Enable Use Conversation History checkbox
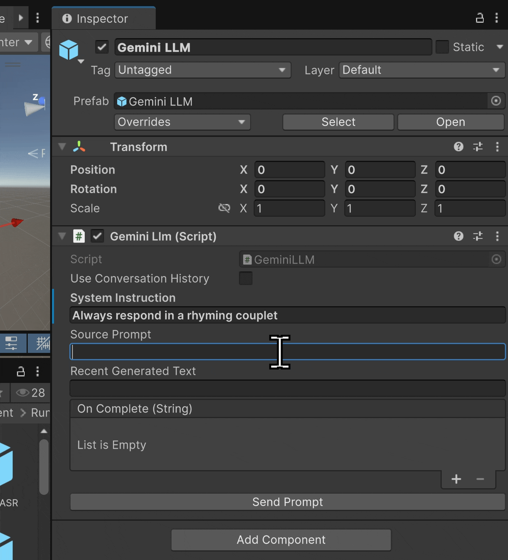 (246, 278)
